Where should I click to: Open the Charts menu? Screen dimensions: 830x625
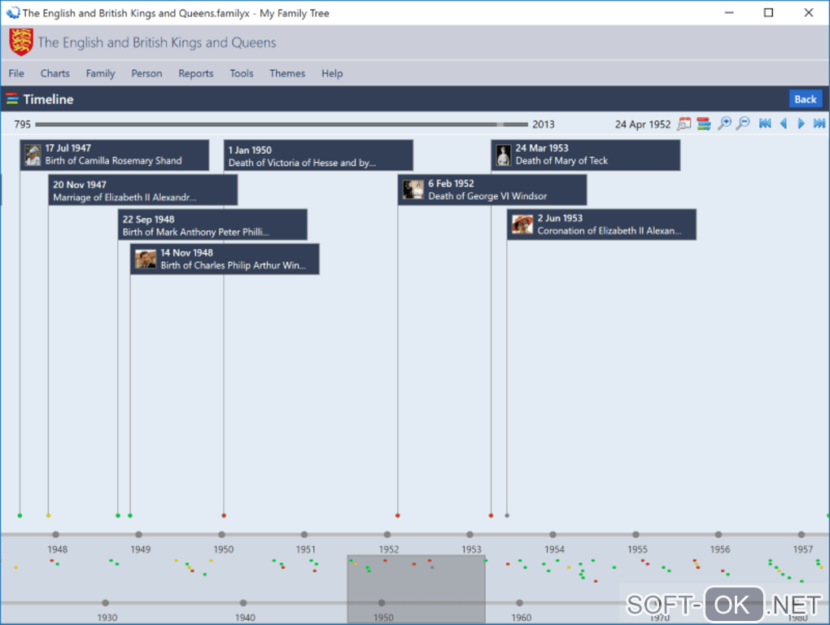(55, 73)
